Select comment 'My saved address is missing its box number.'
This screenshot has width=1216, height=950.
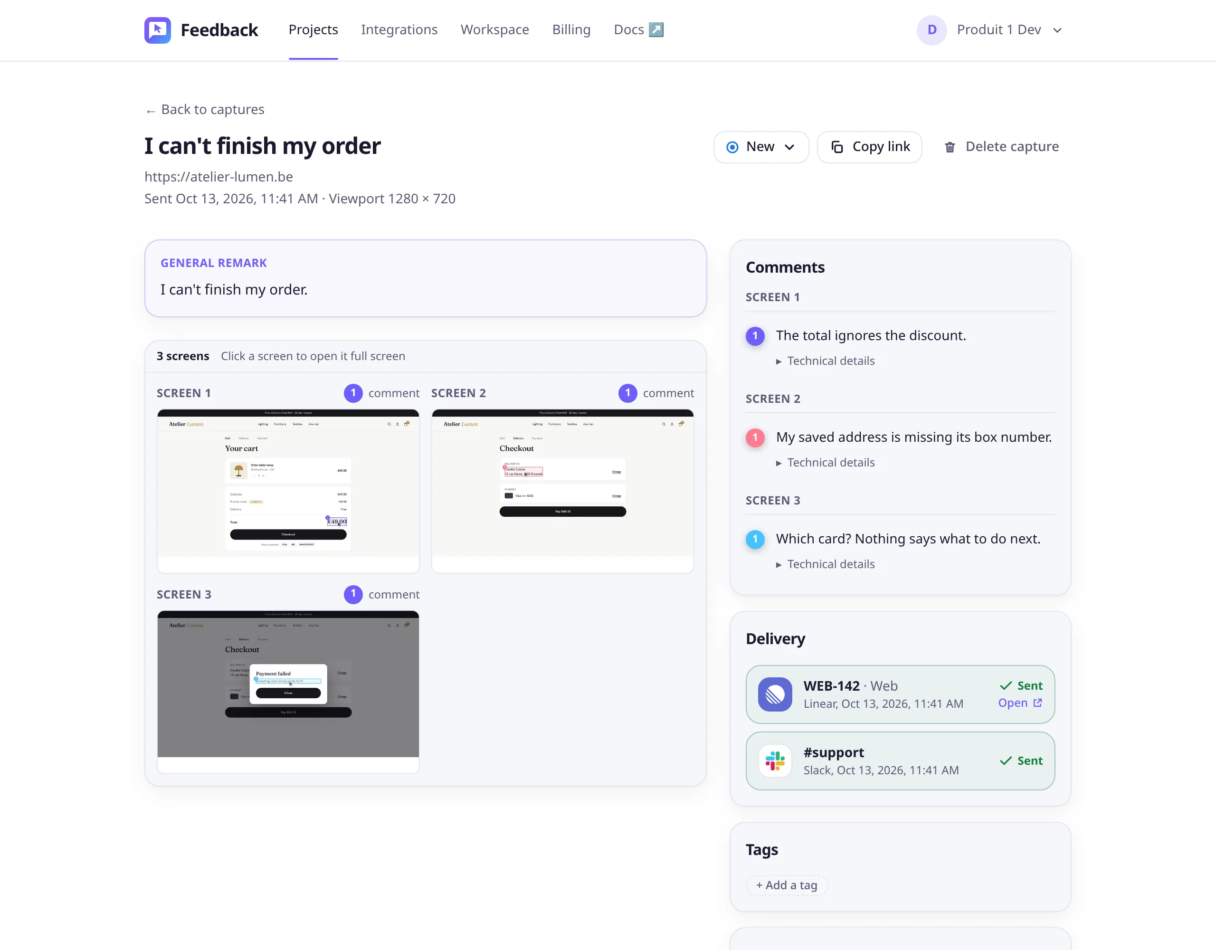(914, 437)
